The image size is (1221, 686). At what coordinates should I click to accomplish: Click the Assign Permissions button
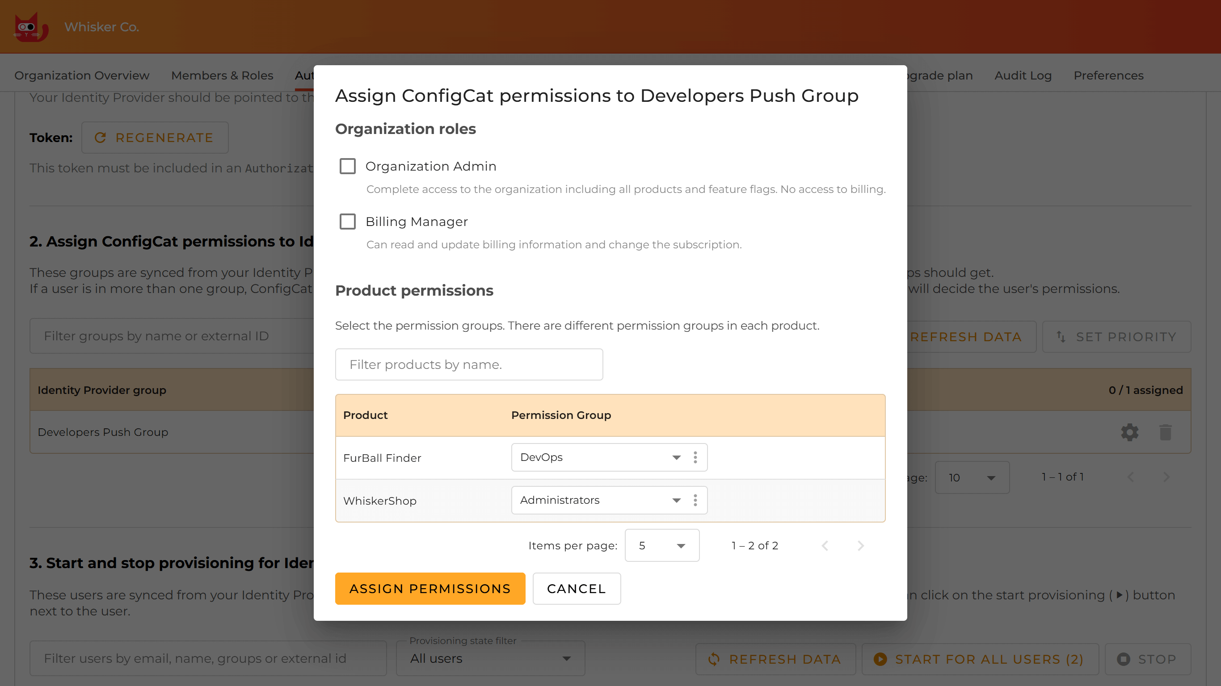pos(430,588)
